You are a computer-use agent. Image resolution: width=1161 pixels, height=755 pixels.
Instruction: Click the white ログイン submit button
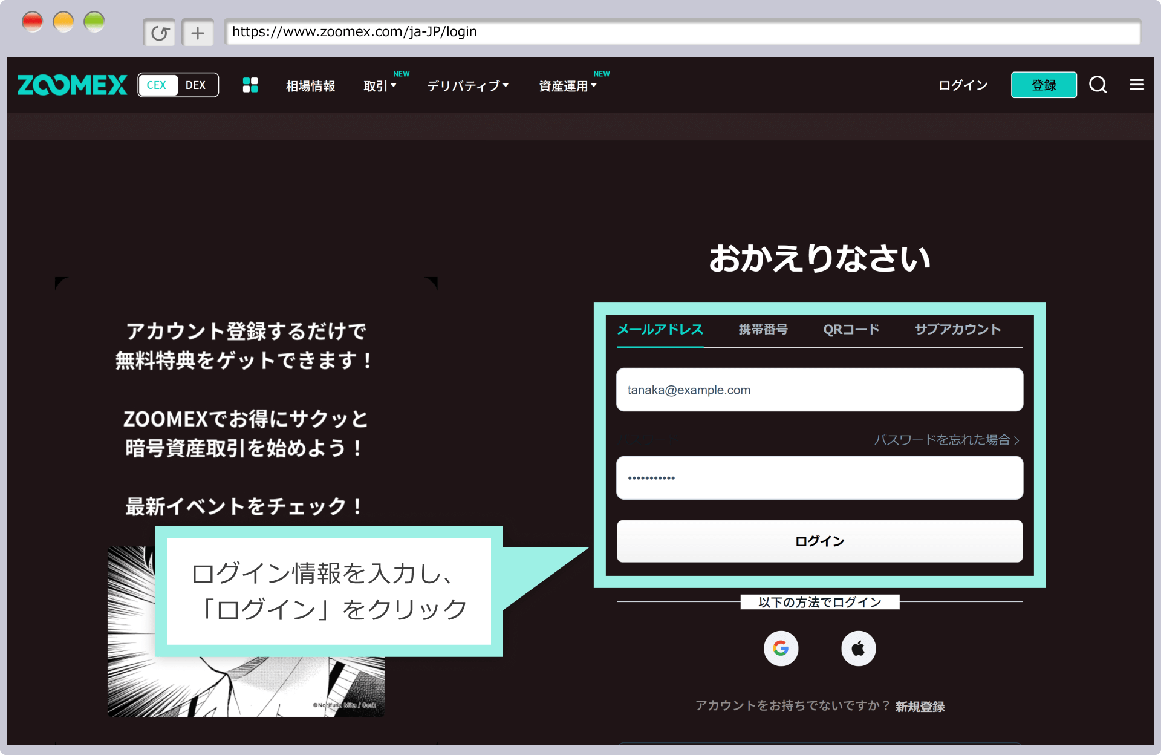tap(819, 541)
